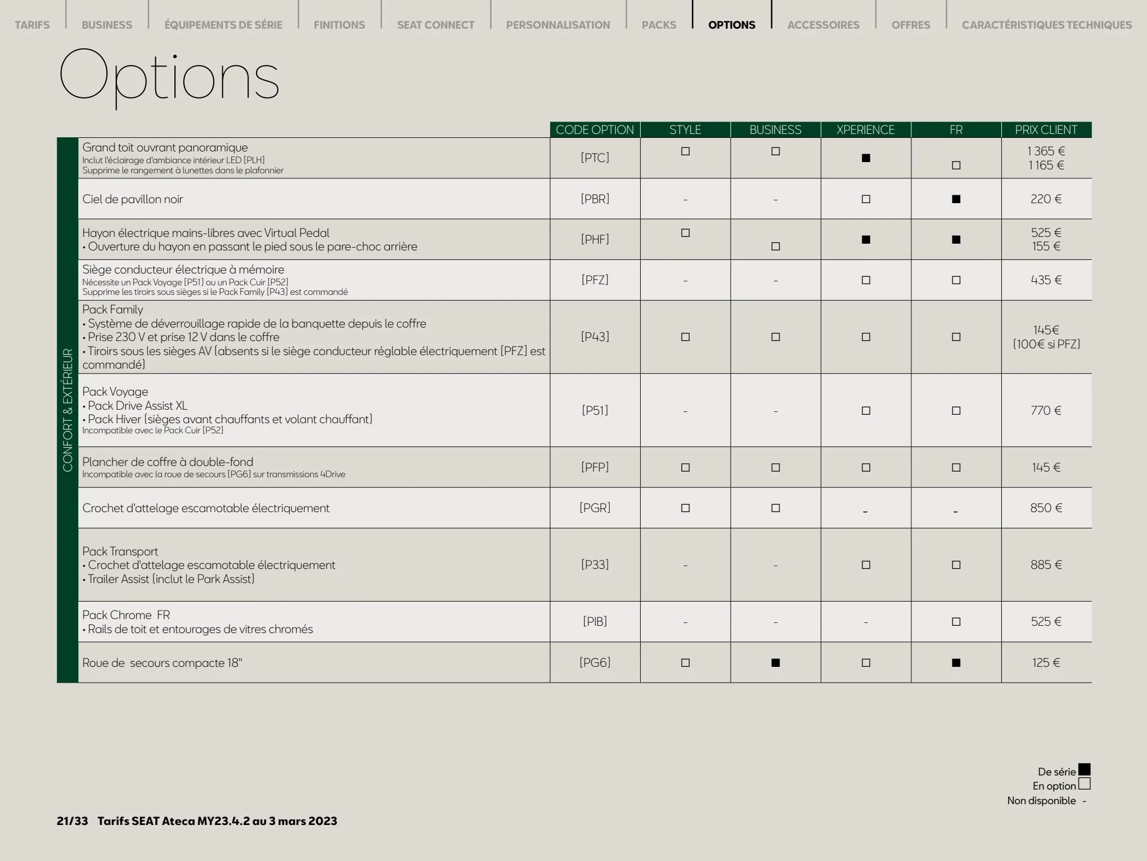
Task: Open the PACKS tab
Action: pyautogui.click(x=659, y=25)
